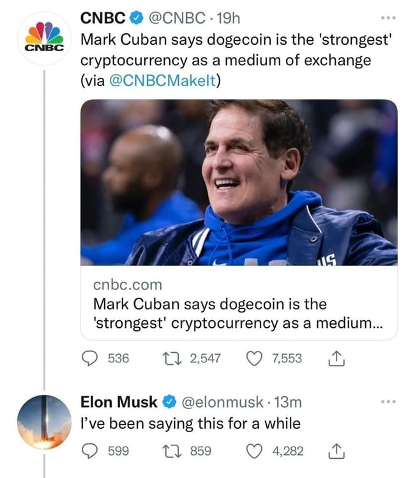The height and width of the screenshot is (478, 415).
Task: Open the Elon Musk display name
Action: [x=119, y=402]
